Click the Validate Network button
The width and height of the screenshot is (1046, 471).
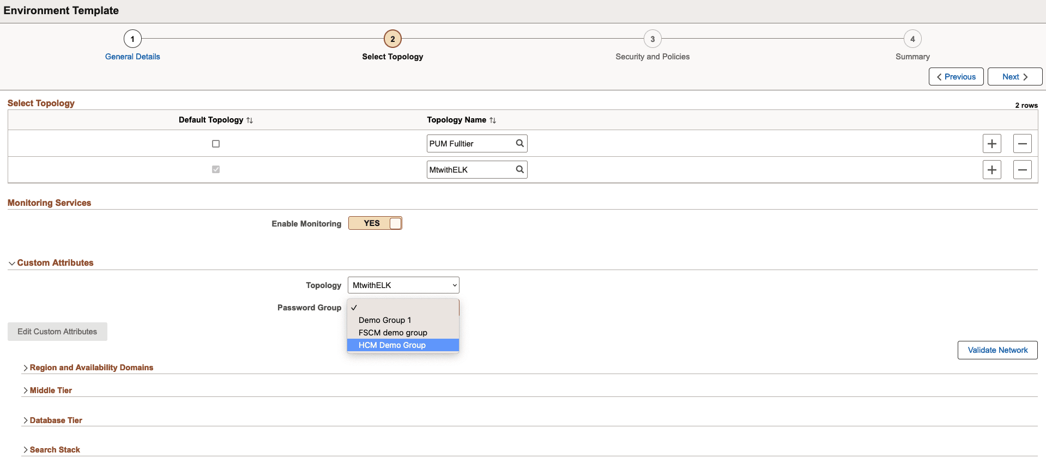coord(997,350)
